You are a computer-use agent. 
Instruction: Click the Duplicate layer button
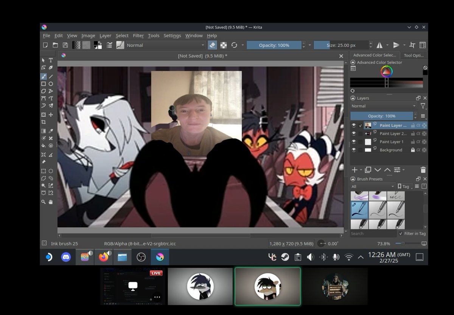368,170
